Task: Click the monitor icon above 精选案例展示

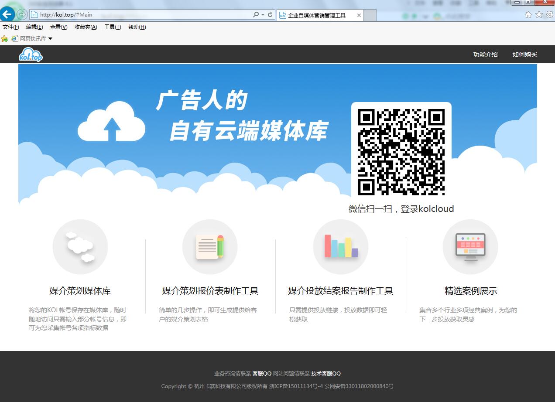Action: pos(470,247)
